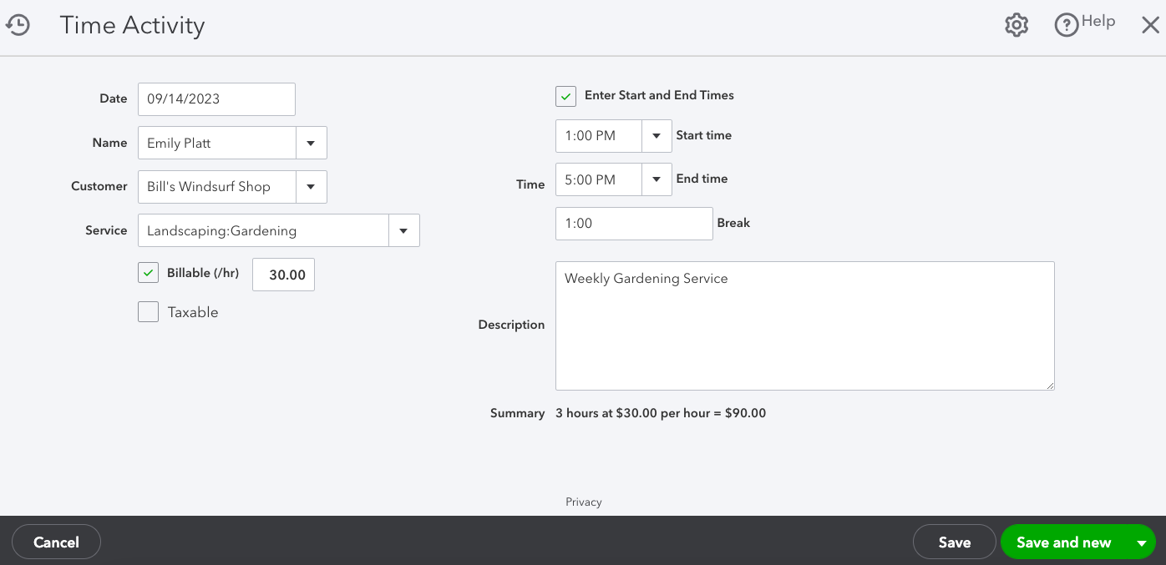Open the settings gear icon
Image resolution: width=1166 pixels, height=565 pixels.
[1016, 25]
